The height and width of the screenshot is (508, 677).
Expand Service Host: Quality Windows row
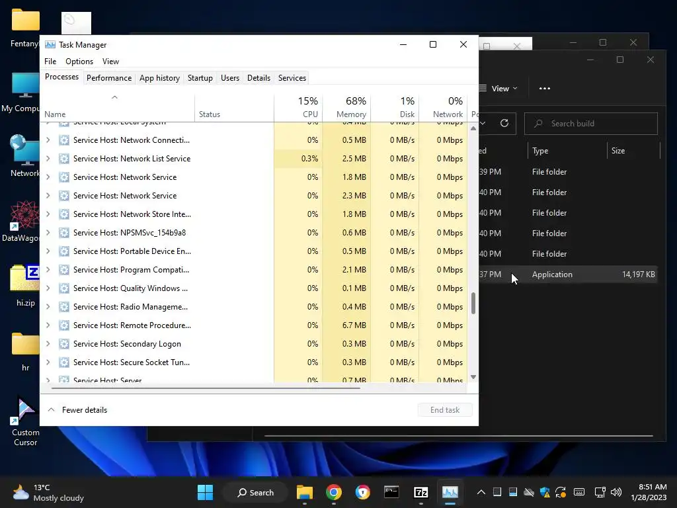coord(48,288)
